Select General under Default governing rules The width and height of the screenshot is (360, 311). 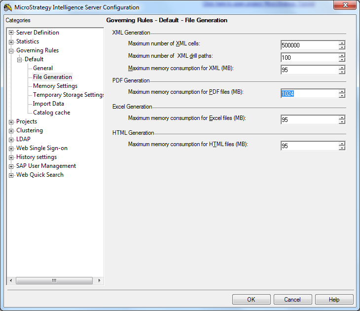click(x=43, y=68)
